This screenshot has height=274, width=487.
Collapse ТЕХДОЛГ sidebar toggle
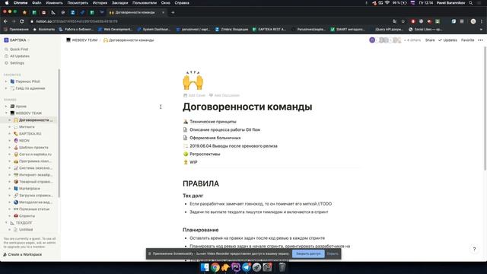click(x=6, y=223)
